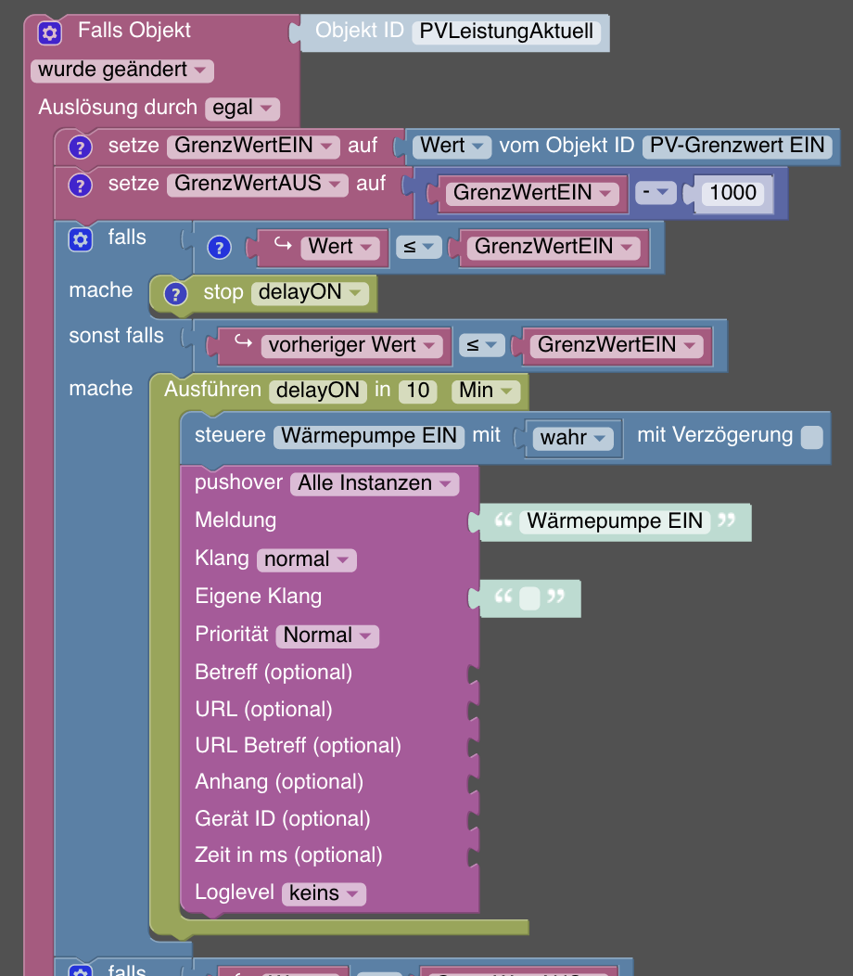Click the arrow icon beside the Wert dropdown
The width and height of the screenshot is (853, 976).
click(283, 244)
